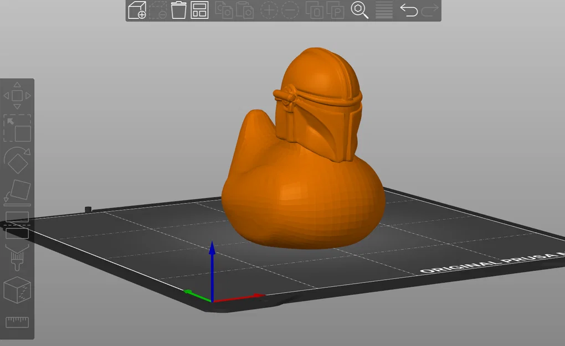Add another instance of the object

pos(270,10)
